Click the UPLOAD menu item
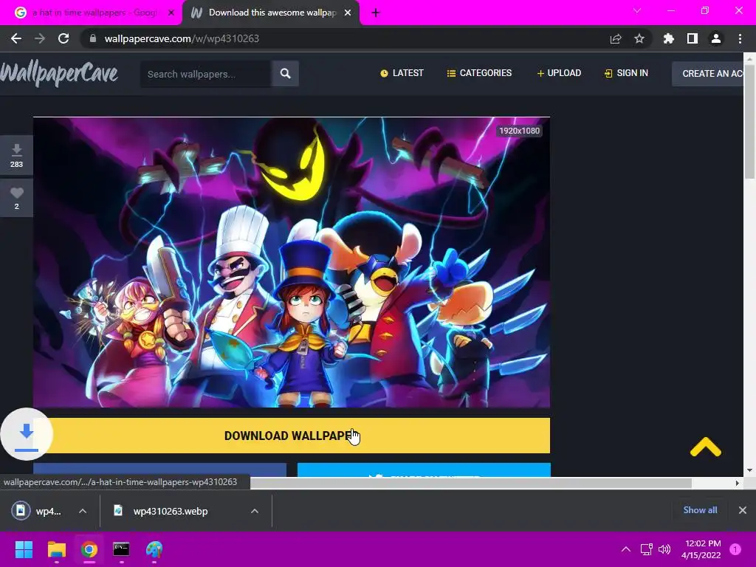 [559, 73]
